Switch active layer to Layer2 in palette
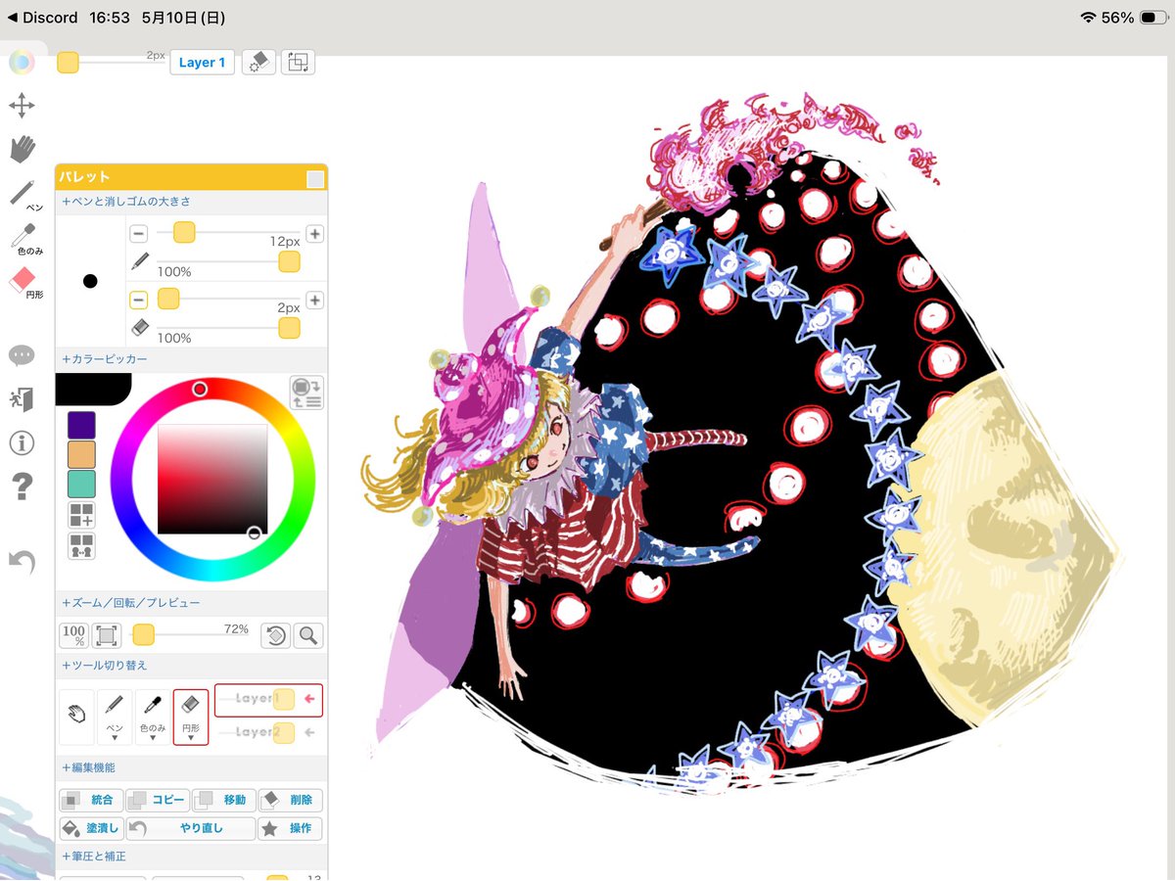 [x=268, y=732]
